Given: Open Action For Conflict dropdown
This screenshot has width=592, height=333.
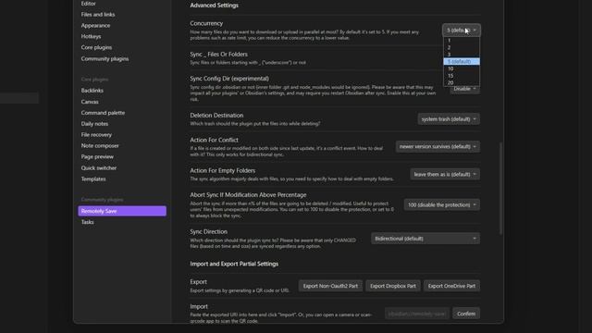Looking at the screenshot, I should pyautogui.click(x=438, y=146).
